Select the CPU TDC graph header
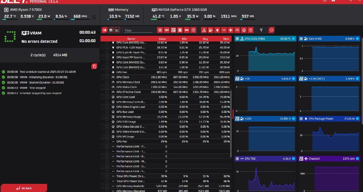Image resolution: width=363 pixels, height=192 pixels. click(265, 159)
